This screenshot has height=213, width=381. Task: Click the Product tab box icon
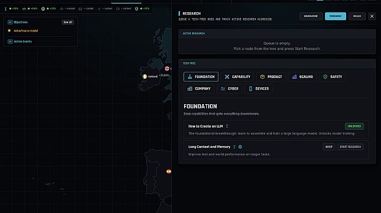pos(262,77)
